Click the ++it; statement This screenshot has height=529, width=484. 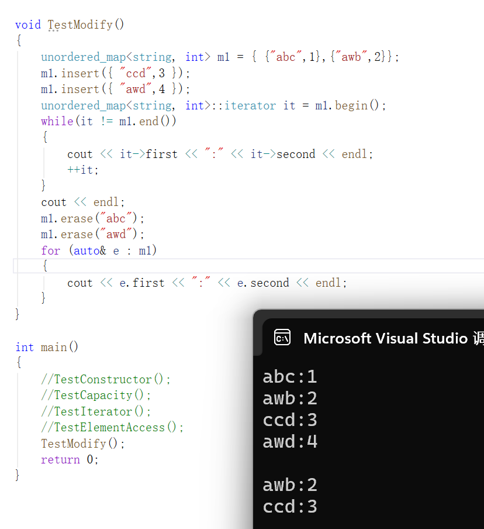tap(83, 170)
